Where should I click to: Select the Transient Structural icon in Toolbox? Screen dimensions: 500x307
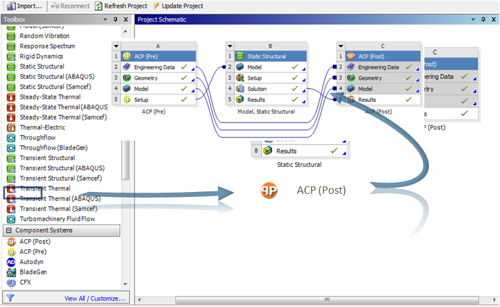click(x=11, y=158)
